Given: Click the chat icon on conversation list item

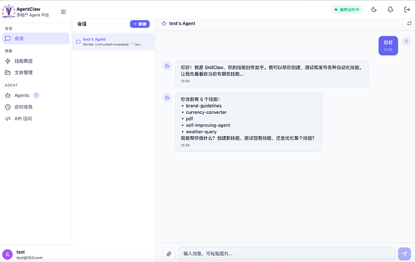Looking at the screenshot, I should click(78, 42).
